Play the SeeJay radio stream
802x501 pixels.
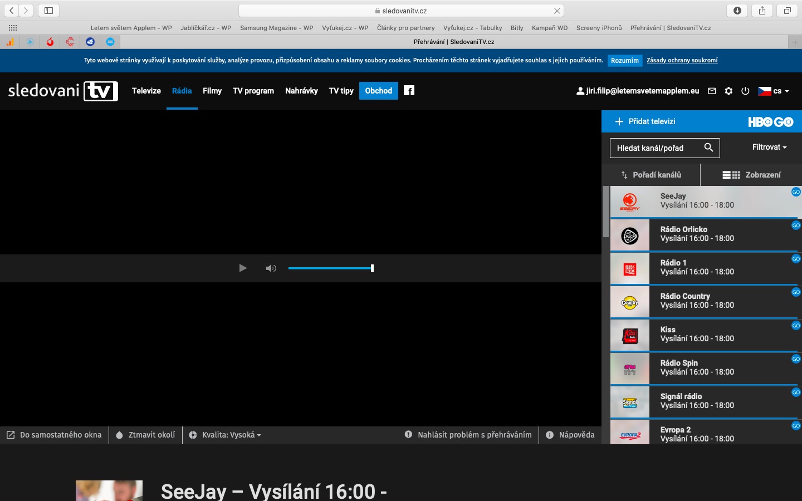coord(243,268)
